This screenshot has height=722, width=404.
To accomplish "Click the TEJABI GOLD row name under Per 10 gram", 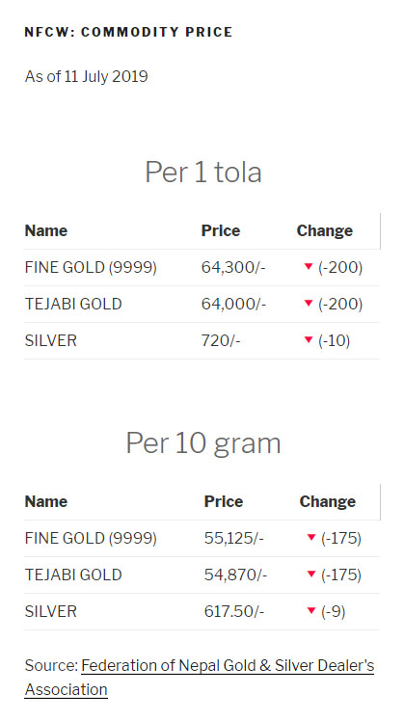I will 73,575.
